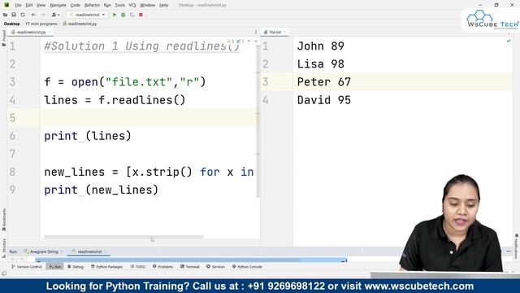Open the Refactor menu

pos(92,6)
